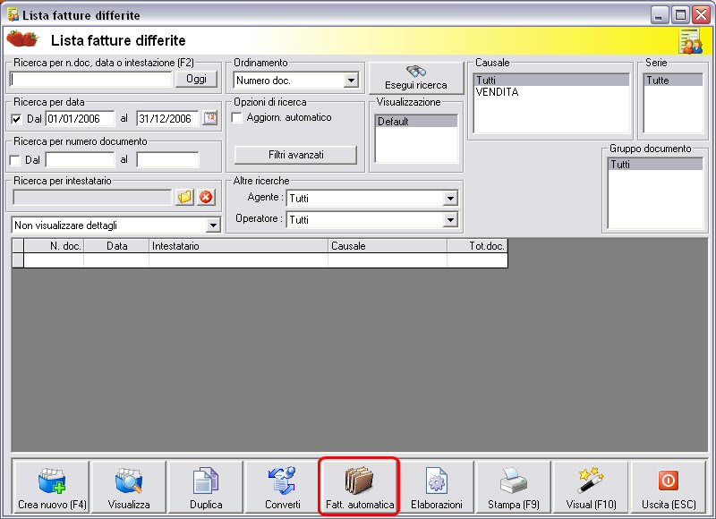Uncheck the Ricerca per data Dal checkbox
This screenshot has height=519, width=716.
click(x=16, y=119)
